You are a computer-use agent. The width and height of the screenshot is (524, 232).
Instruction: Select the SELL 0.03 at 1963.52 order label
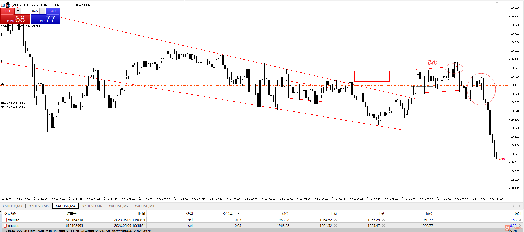13,103
